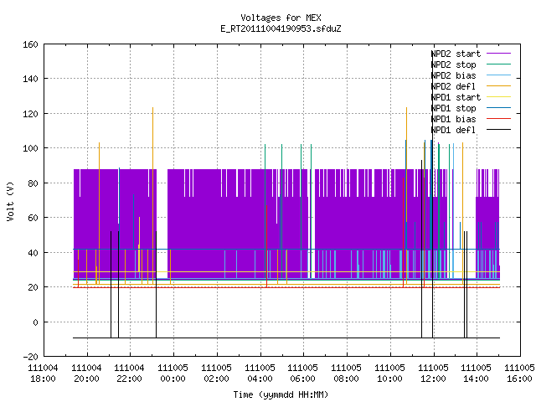Screen dimensions: 536x402
Task: Click the x-axis tick '111005 14:00'
Action: pyautogui.click(x=477, y=374)
